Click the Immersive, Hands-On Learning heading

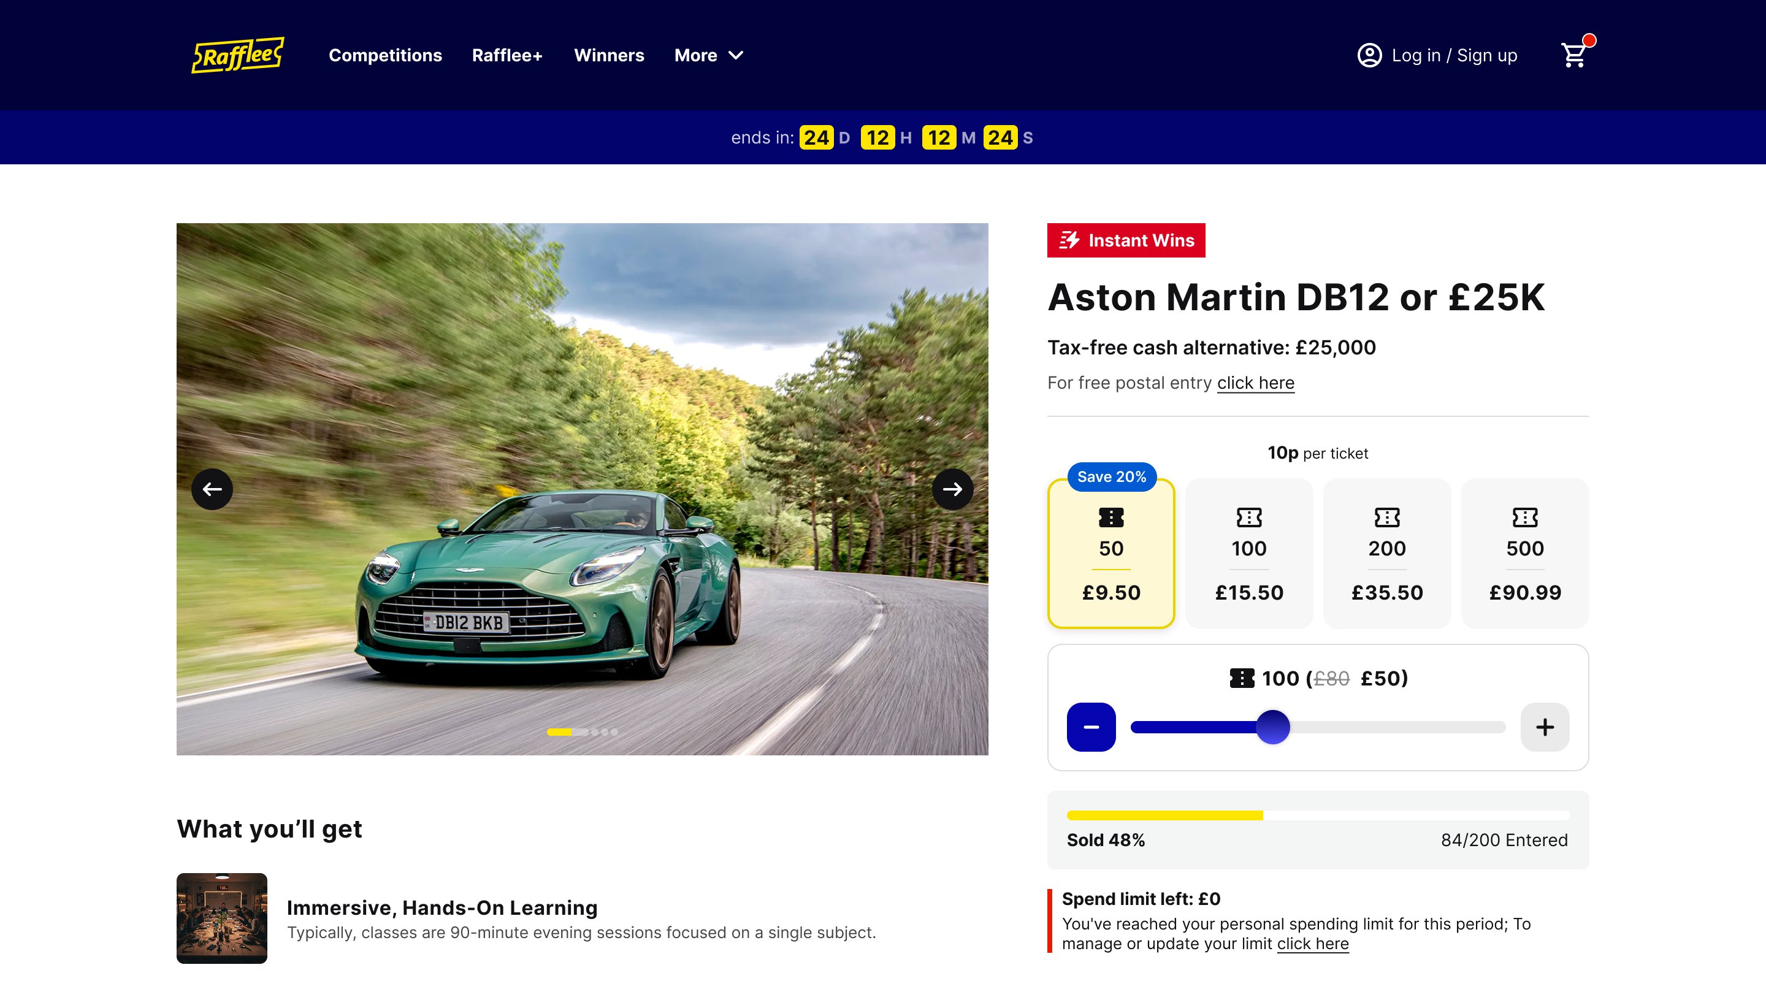(442, 907)
